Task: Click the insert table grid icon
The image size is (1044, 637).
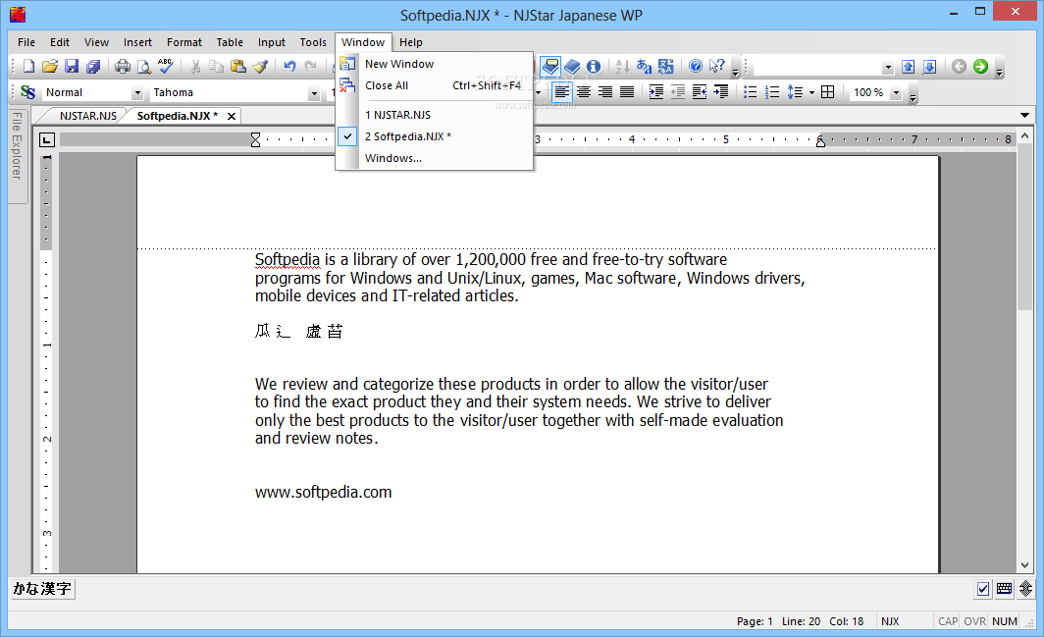Action: [x=827, y=92]
